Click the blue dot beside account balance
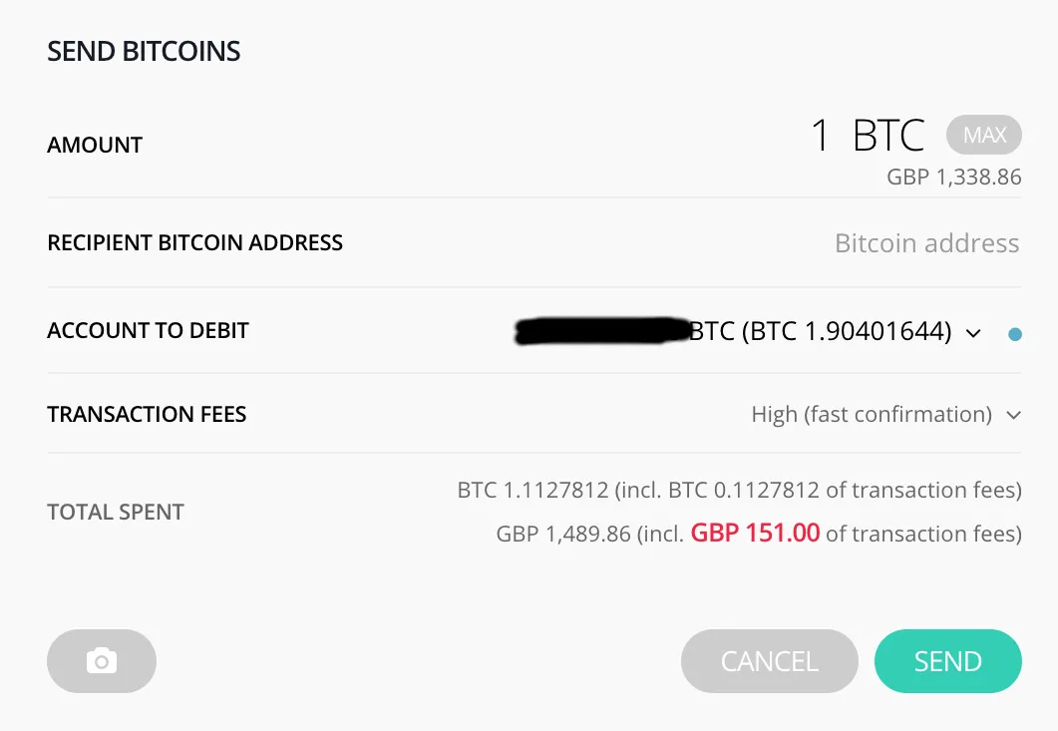This screenshot has height=731, width=1058. click(1015, 335)
